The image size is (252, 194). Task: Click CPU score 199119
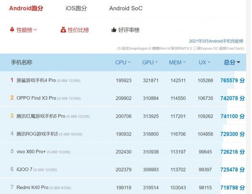pos(124,188)
